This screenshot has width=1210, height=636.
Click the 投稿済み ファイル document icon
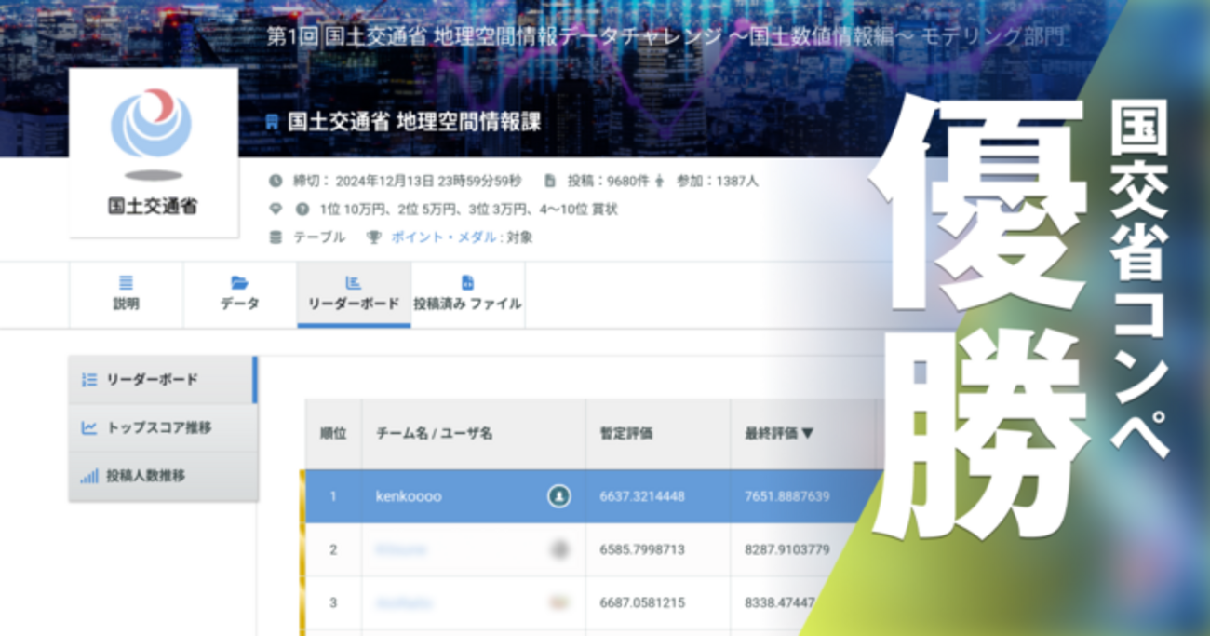pyautogui.click(x=467, y=282)
